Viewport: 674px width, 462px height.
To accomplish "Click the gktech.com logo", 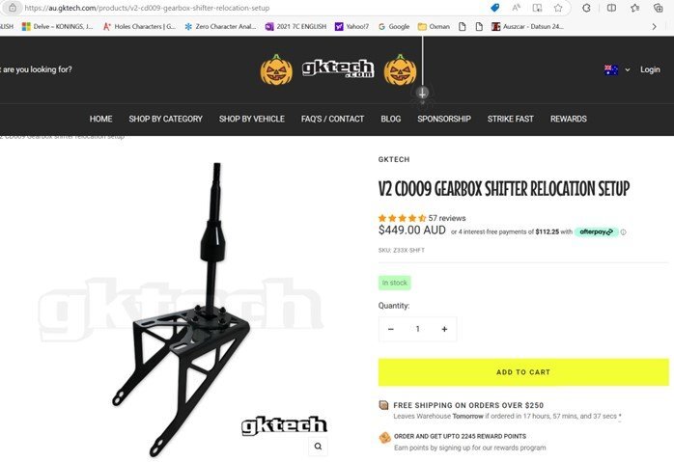I will [x=338, y=68].
